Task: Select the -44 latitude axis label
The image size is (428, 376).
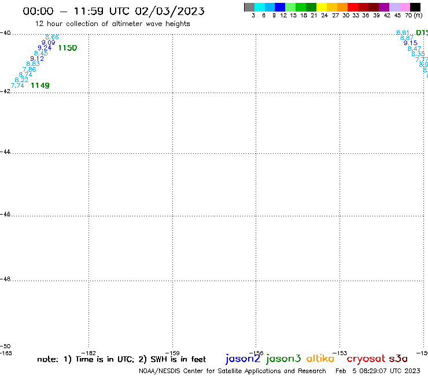Action: 5,152
